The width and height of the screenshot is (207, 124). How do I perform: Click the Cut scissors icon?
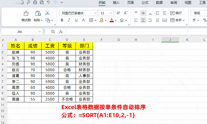pyautogui.click(x=47, y=13)
